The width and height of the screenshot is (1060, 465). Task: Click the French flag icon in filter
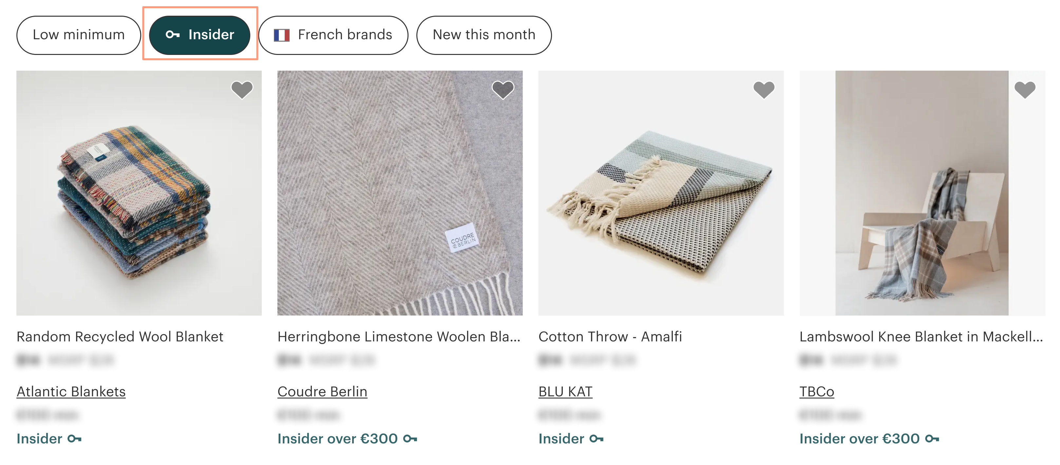282,35
